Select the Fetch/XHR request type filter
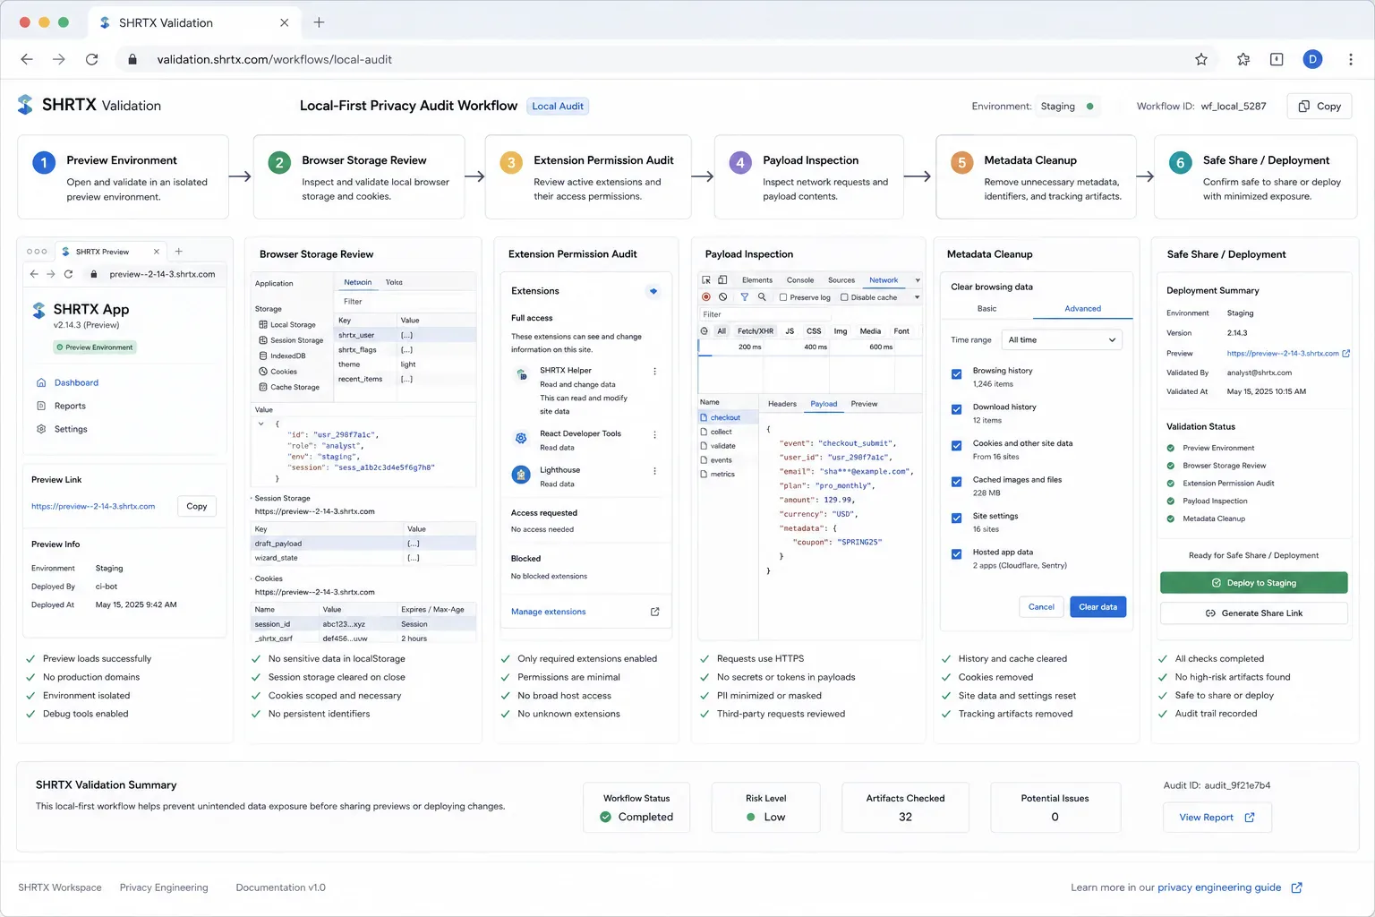The image size is (1375, 917). point(755,331)
